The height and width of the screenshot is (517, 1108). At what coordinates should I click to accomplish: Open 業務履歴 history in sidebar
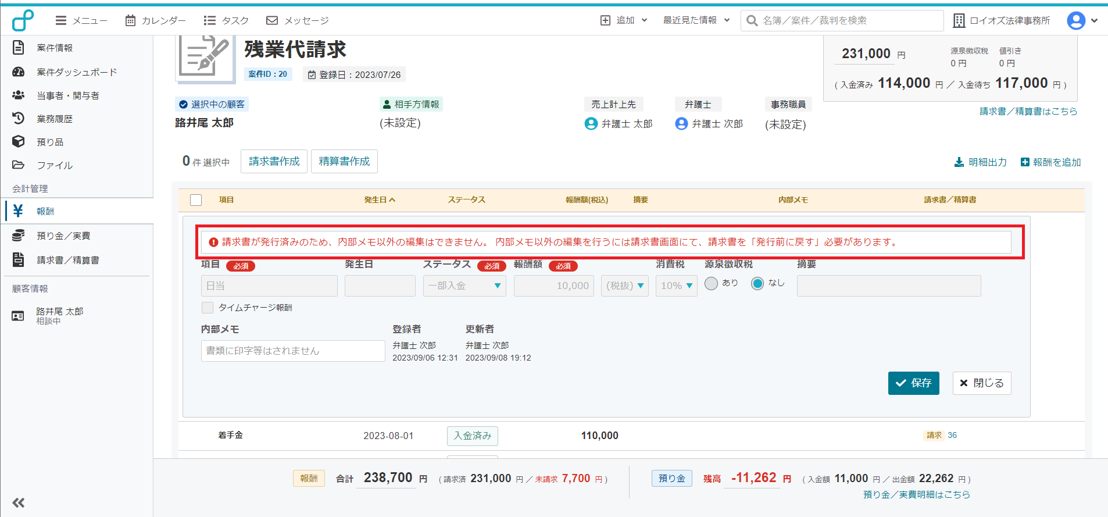coord(54,119)
